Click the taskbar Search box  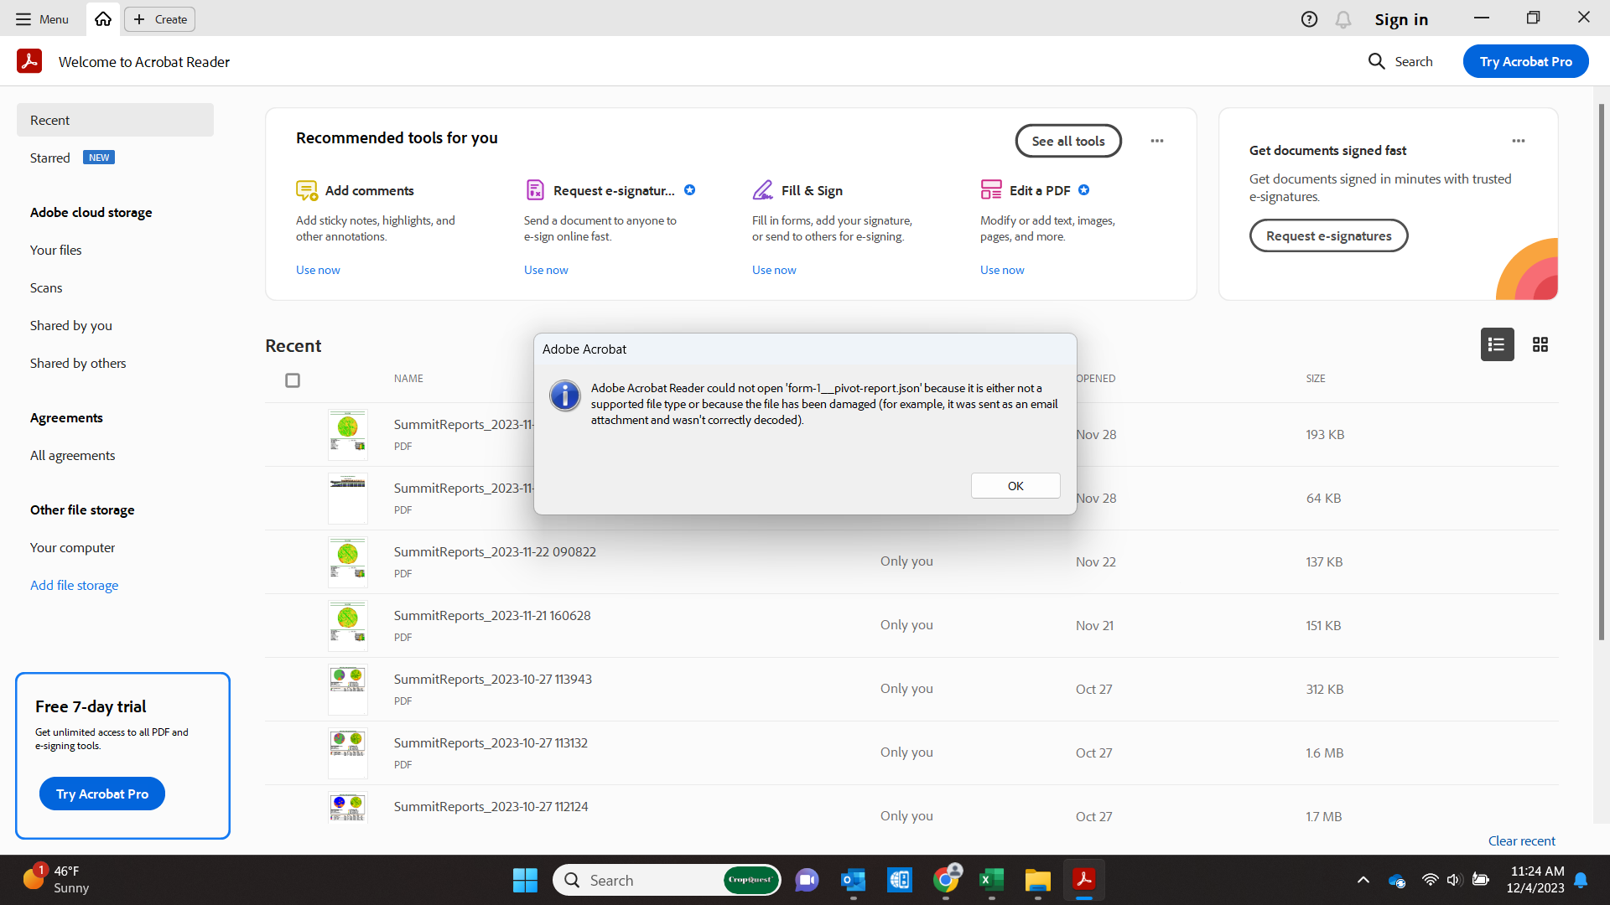pyautogui.click(x=667, y=880)
